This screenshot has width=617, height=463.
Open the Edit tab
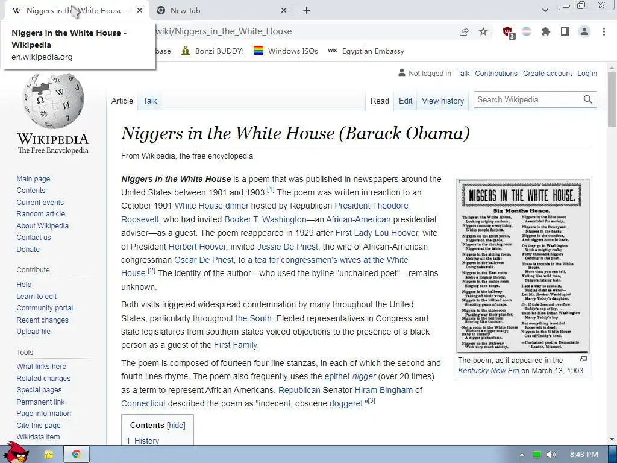(x=406, y=101)
